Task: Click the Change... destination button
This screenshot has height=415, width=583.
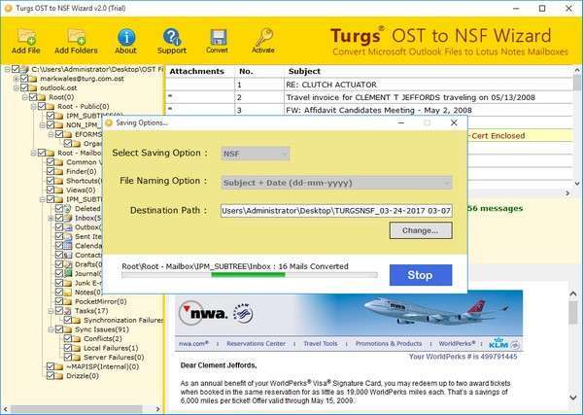Action: [x=420, y=230]
